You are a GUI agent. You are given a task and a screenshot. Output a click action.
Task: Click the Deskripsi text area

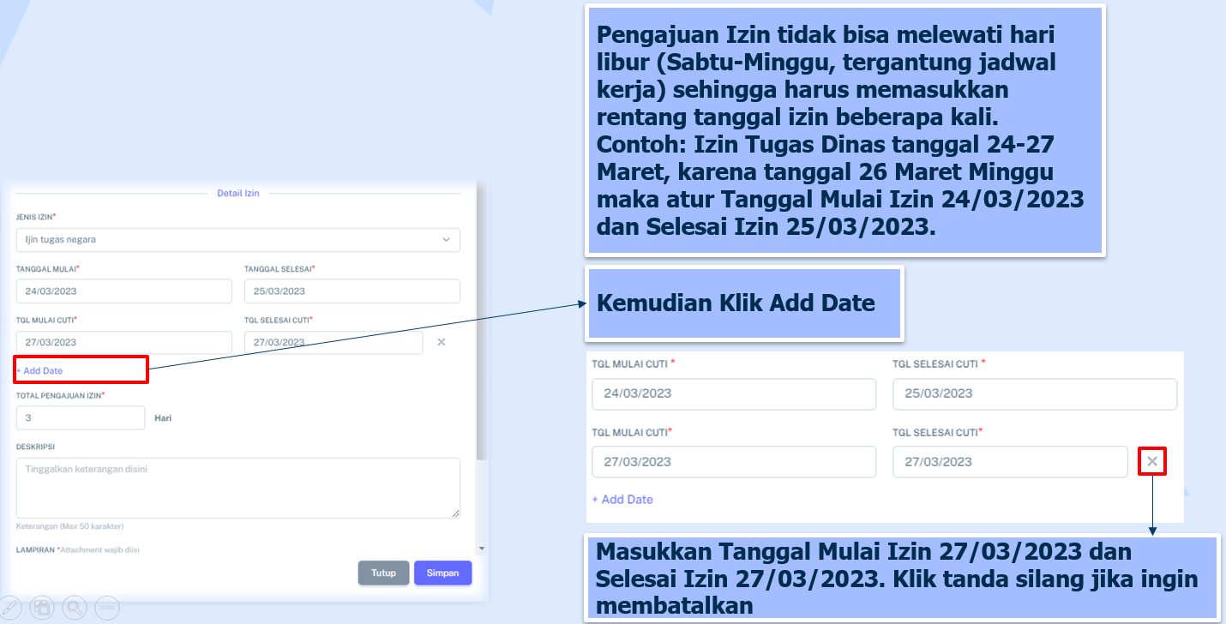(237, 488)
